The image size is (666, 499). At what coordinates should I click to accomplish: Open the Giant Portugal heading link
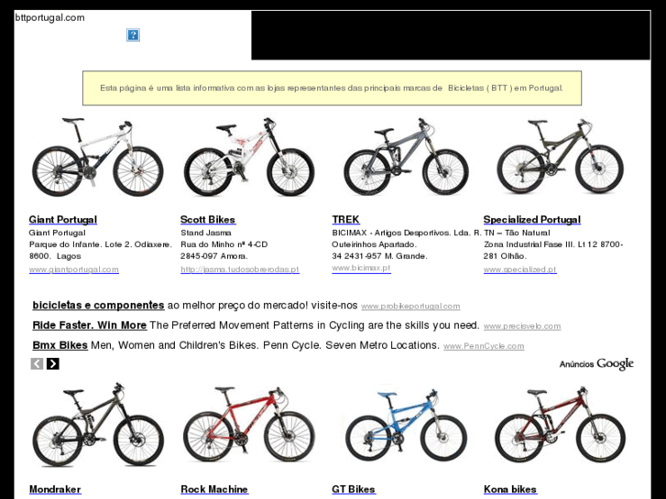pos(63,220)
